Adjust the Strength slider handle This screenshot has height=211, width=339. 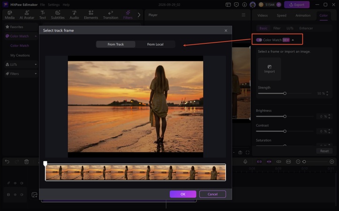[285, 93]
